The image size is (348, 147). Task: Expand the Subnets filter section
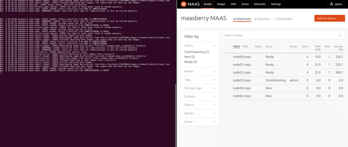pos(200,96)
